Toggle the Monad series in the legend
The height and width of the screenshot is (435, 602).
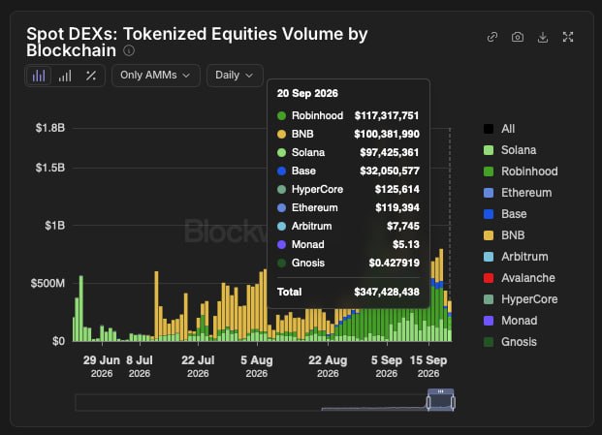pos(510,321)
